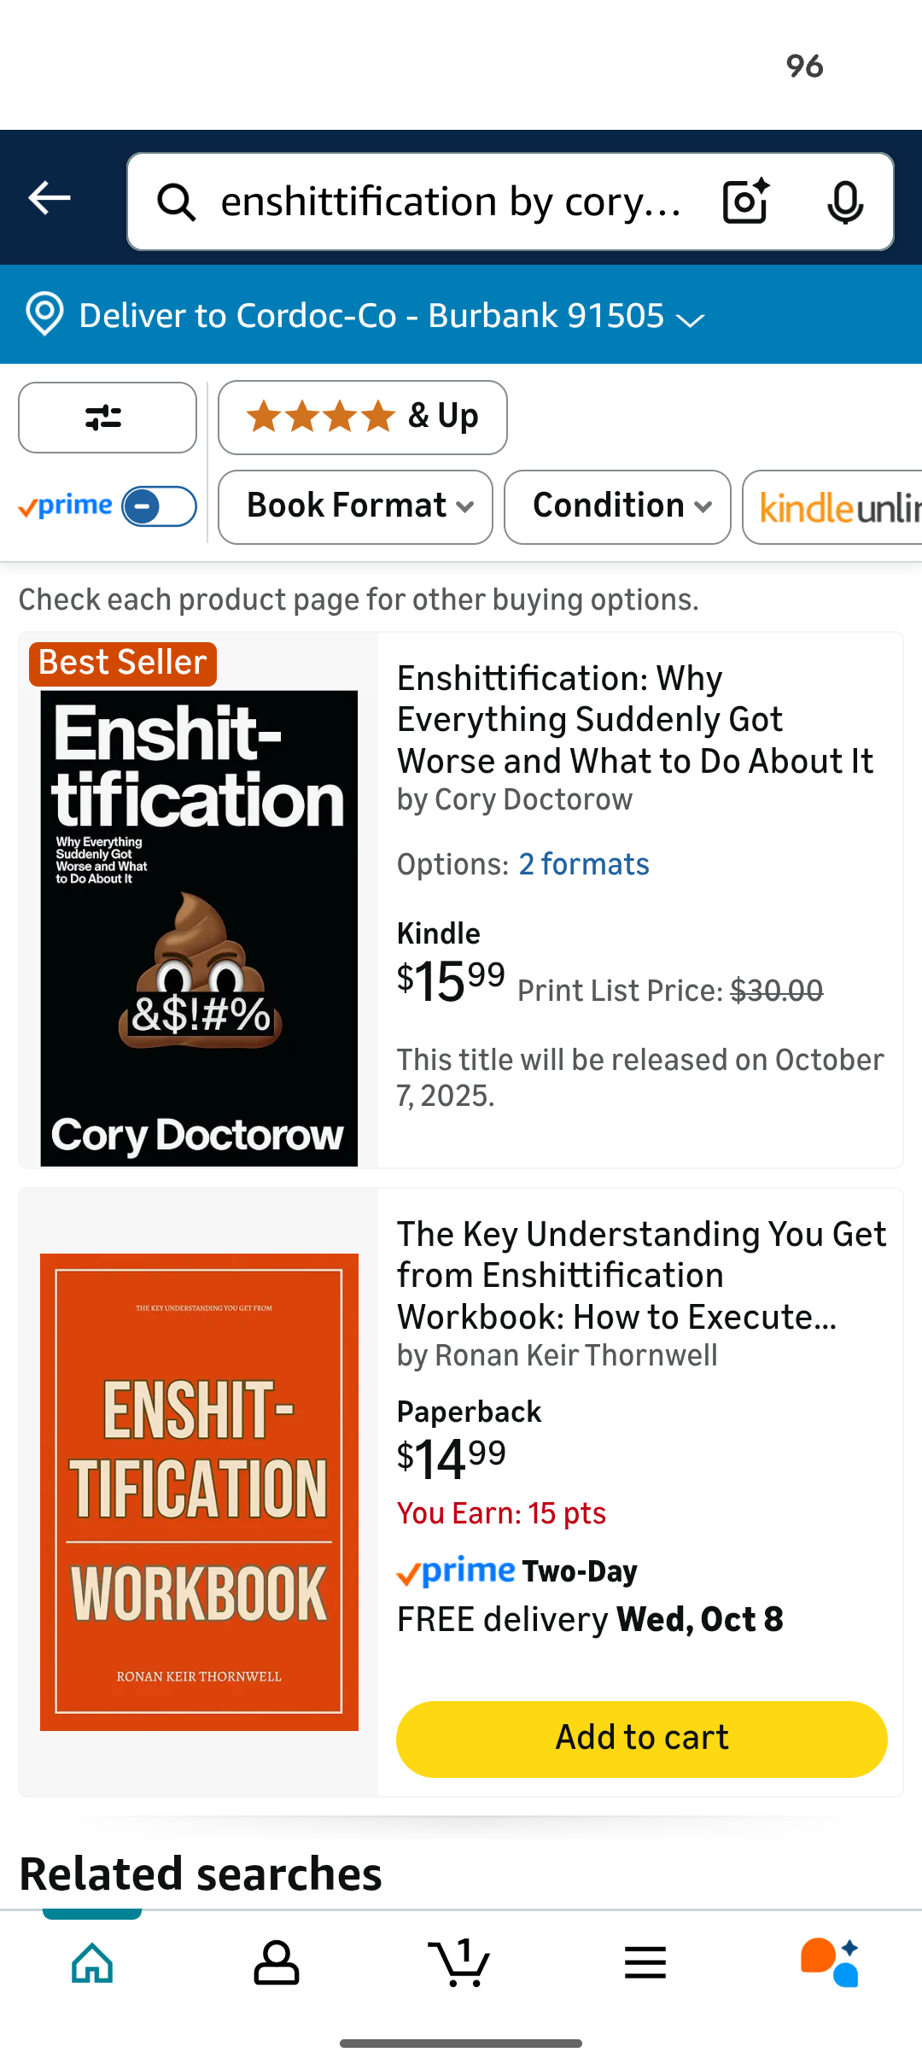Open camera lens search icon

(745, 202)
